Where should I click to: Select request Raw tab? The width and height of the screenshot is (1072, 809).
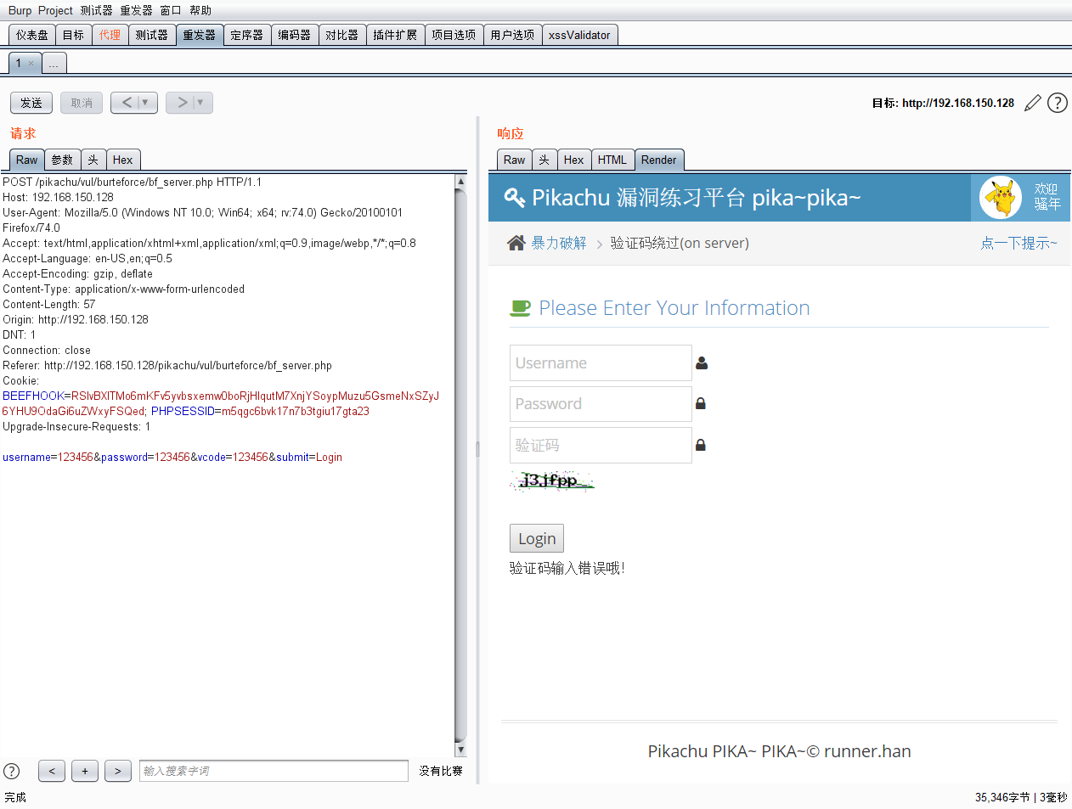click(x=26, y=160)
